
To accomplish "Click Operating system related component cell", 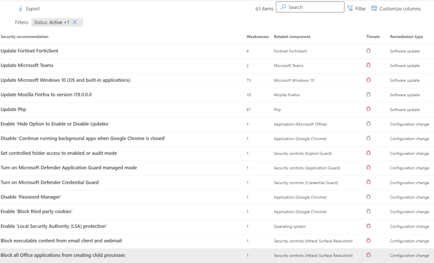I will click(289, 227).
